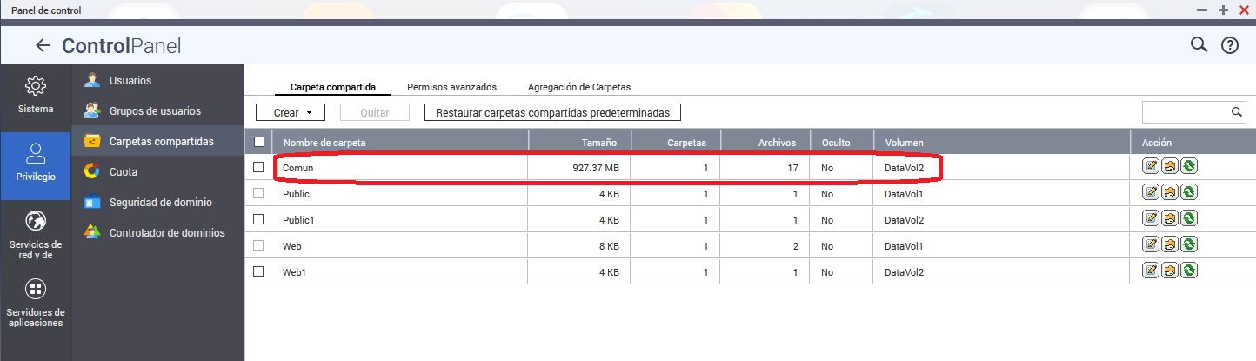Select all folders with header checkbox
The width and height of the screenshot is (1256, 361).
pyautogui.click(x=258, y=142)
